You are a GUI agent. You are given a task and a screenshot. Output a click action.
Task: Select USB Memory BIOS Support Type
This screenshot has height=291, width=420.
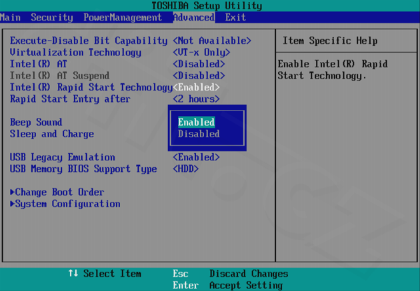point(83,169)
